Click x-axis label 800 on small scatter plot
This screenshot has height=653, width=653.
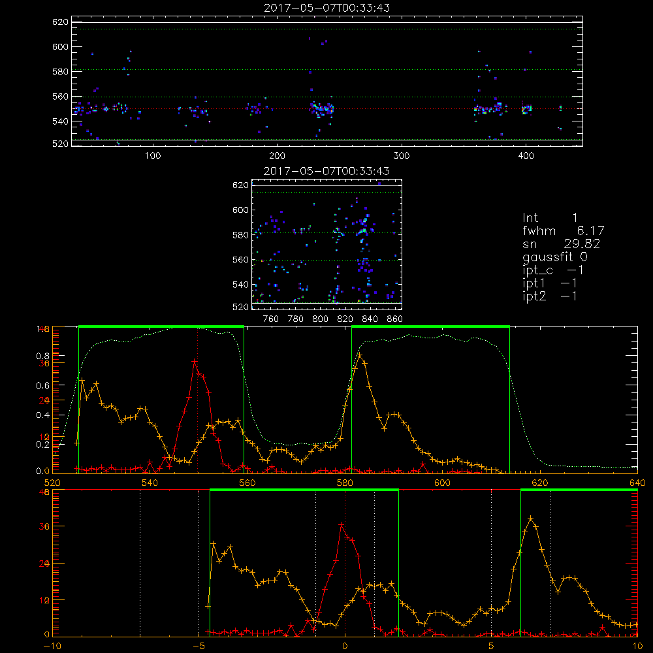coord(320,319)
